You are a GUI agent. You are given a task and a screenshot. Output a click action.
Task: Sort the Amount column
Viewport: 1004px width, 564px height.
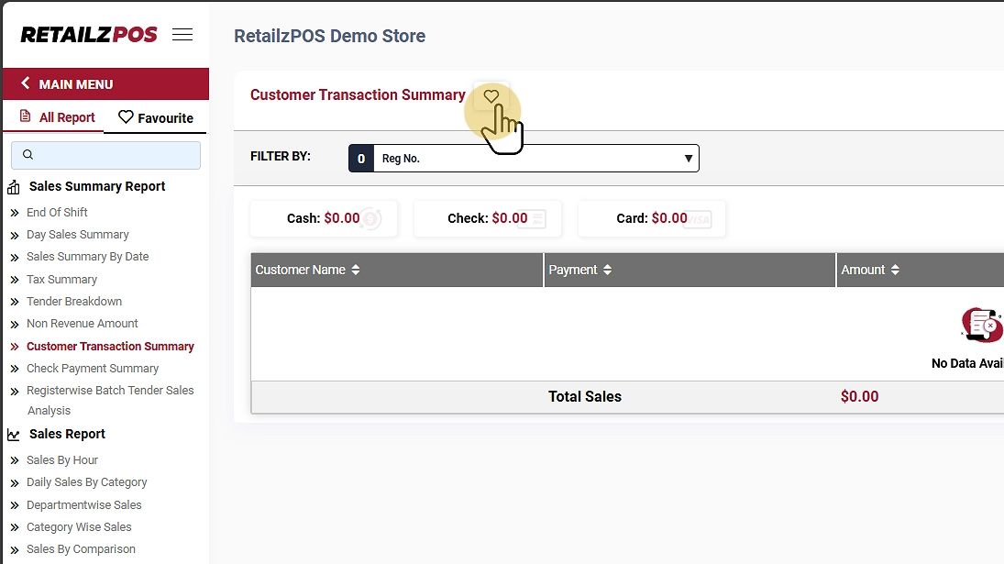895,270
